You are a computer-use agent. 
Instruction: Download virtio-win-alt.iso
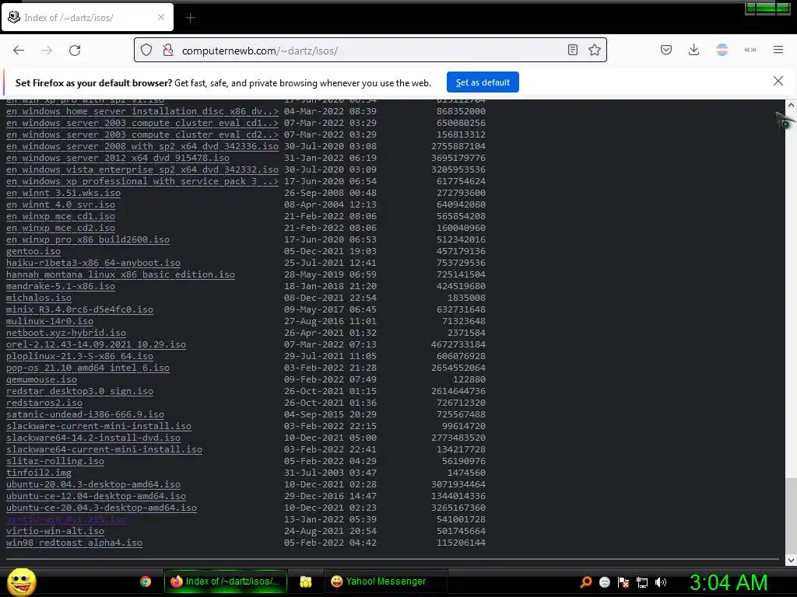point(55,532)
